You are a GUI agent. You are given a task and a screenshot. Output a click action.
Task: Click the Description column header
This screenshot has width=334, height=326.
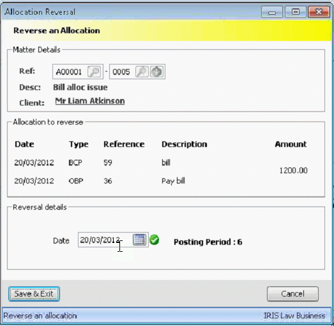click(x=185, y=144)
